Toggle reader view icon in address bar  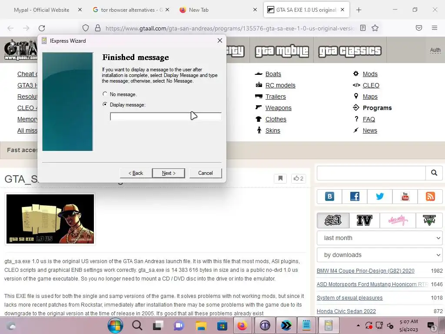[363, 28]
